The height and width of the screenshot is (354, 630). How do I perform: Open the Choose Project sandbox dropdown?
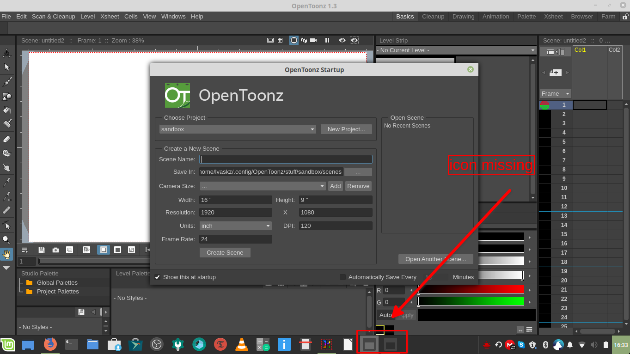238,129
